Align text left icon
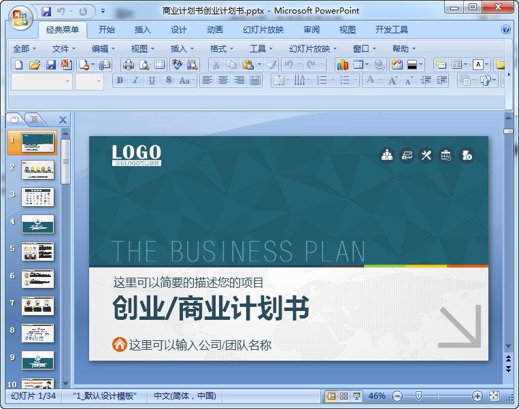 pos(207,80)
